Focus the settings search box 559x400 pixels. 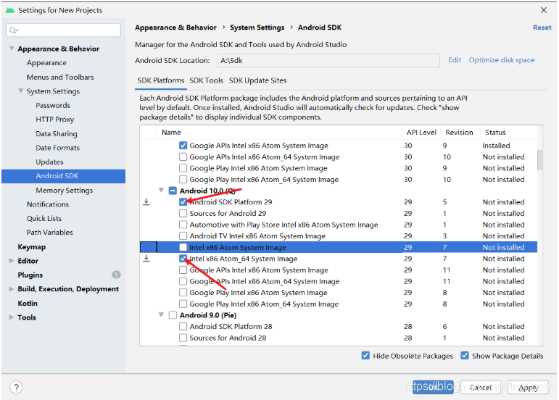point(64,30)
